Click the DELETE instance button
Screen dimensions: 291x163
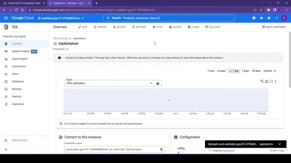click(175, 27)
